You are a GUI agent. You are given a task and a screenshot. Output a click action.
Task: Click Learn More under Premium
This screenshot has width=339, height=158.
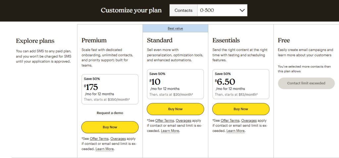coord(105,149)
